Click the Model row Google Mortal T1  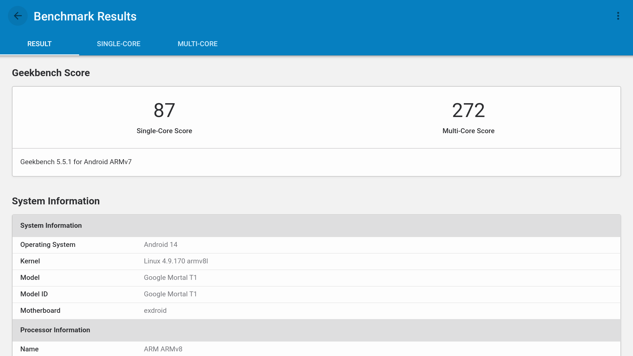[170, 278]
